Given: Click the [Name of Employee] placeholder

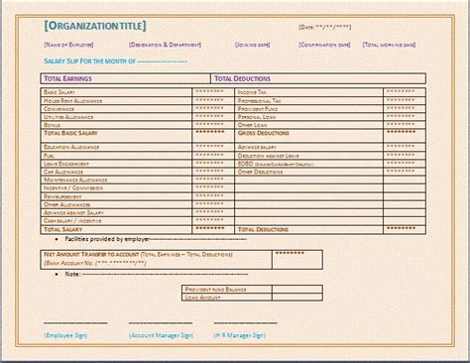Looking at the screenshot, I should point(68,45).
